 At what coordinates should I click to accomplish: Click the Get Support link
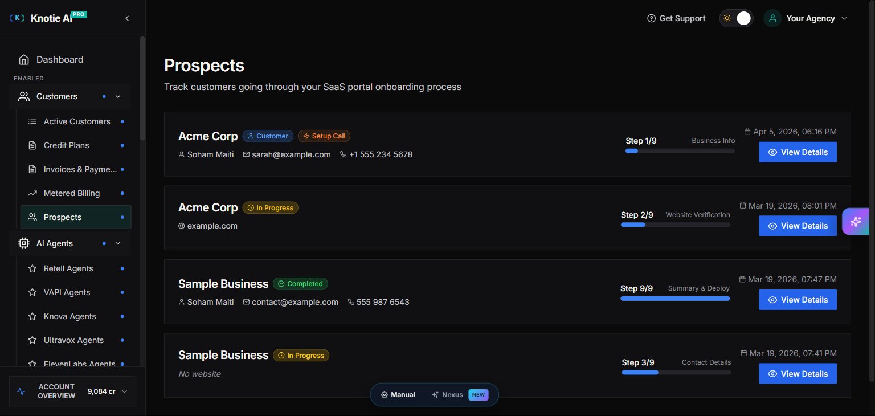[676, 18]
